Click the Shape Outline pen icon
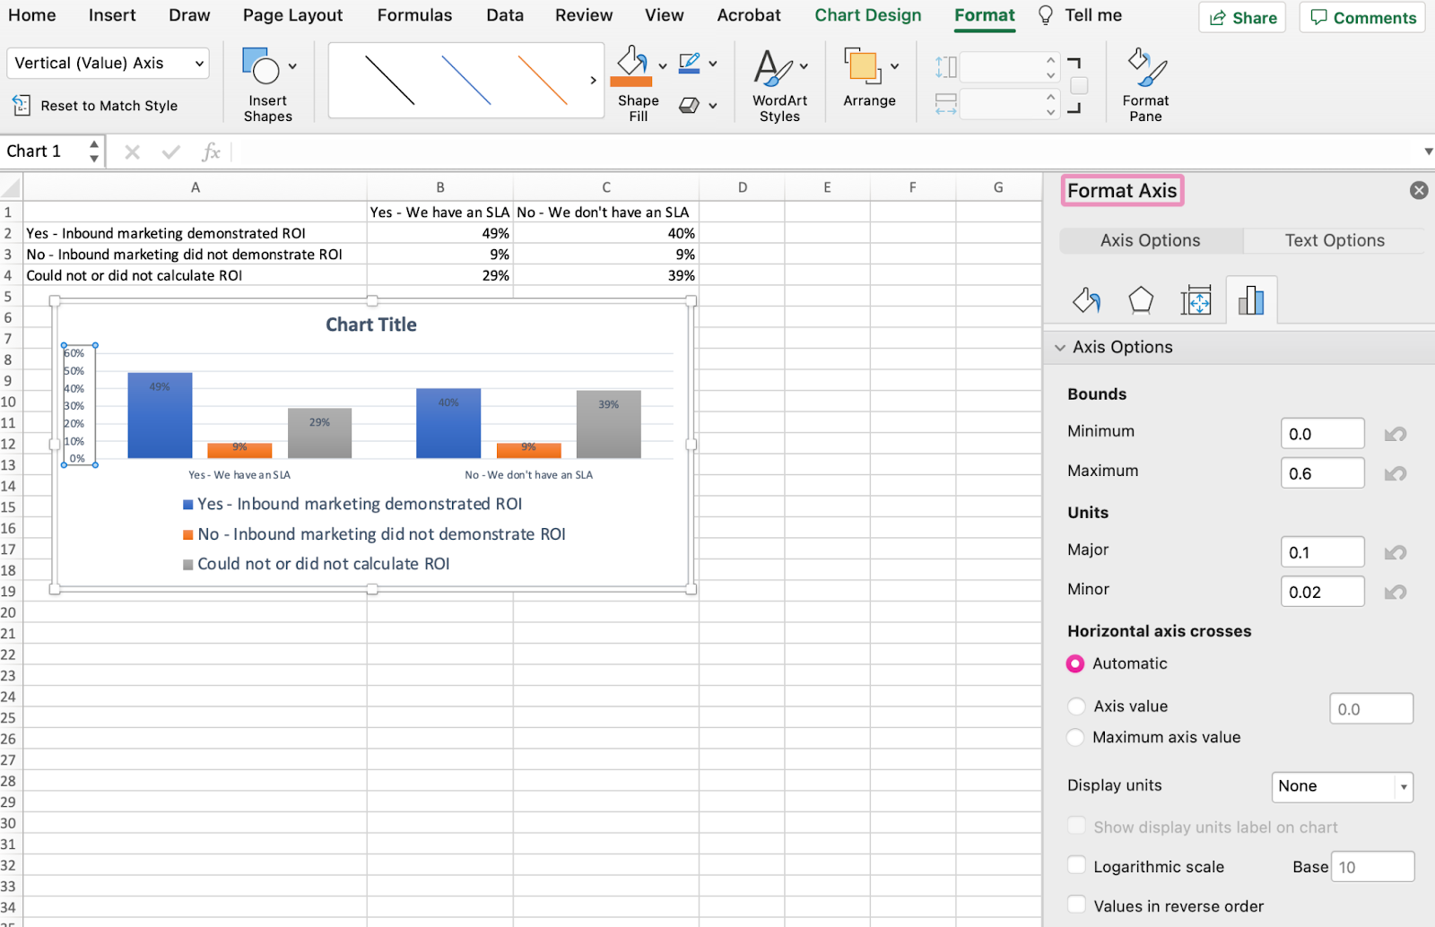This screenshot has height=927, width=1435. coord(690,64)
